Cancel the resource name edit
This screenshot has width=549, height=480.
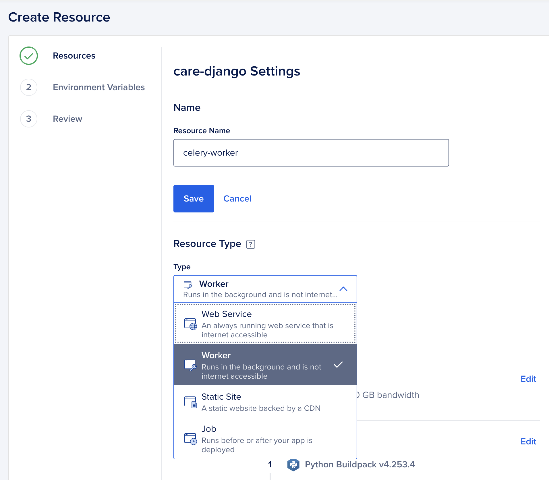237,199
